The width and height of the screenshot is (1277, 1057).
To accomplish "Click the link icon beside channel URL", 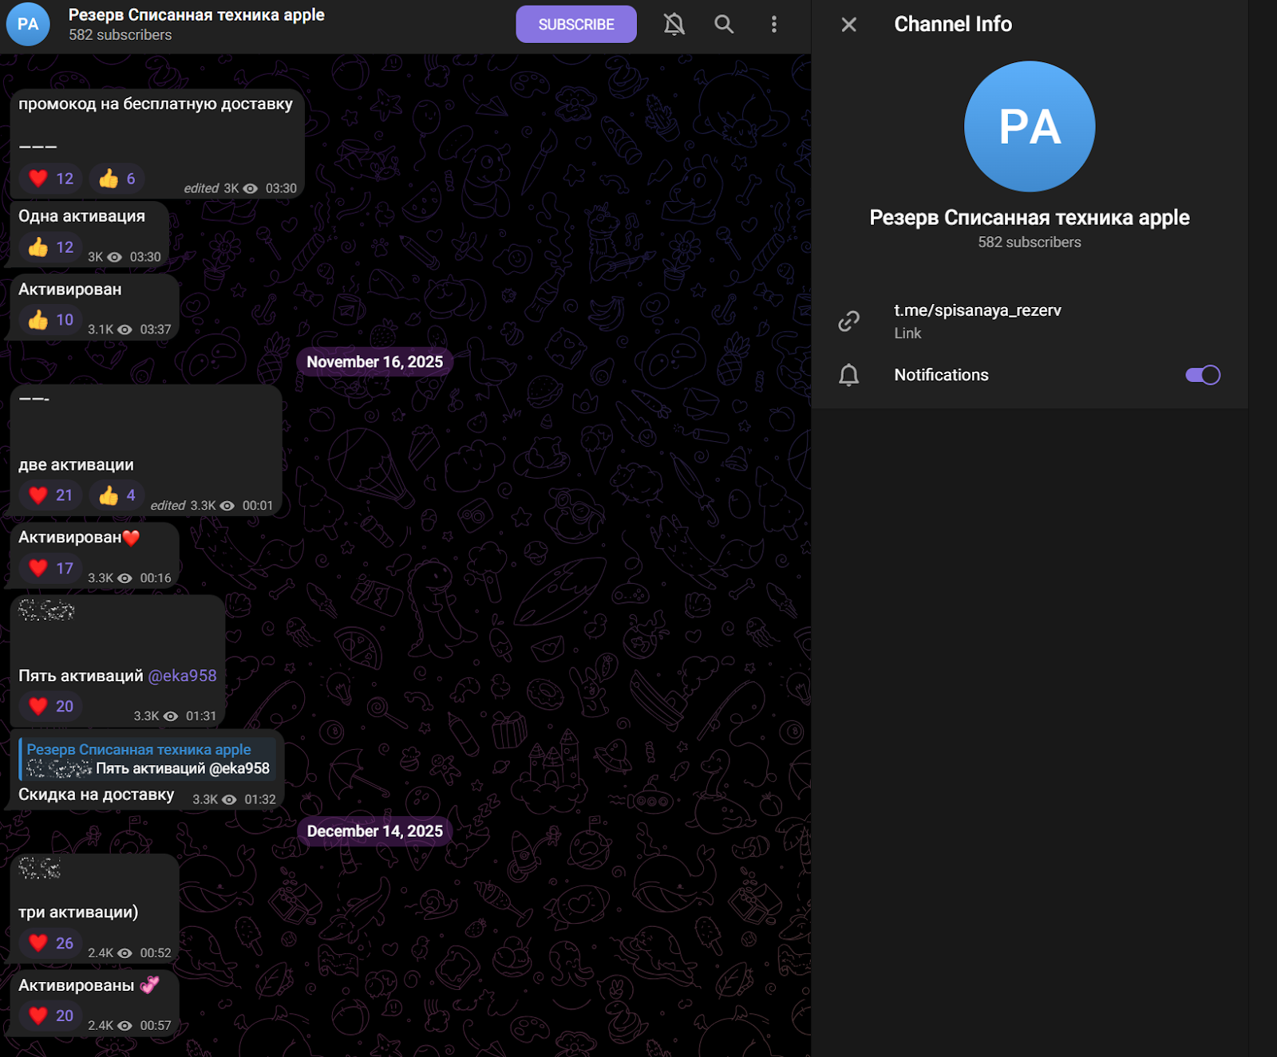I will click(x=849, y=321).
